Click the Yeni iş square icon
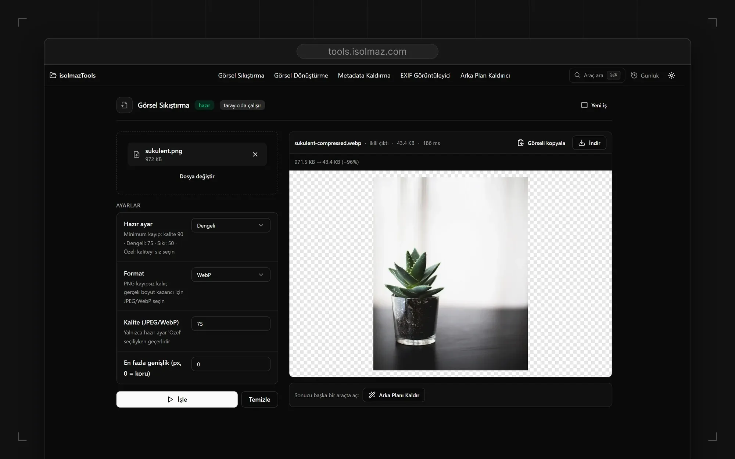 pos(584,105)
